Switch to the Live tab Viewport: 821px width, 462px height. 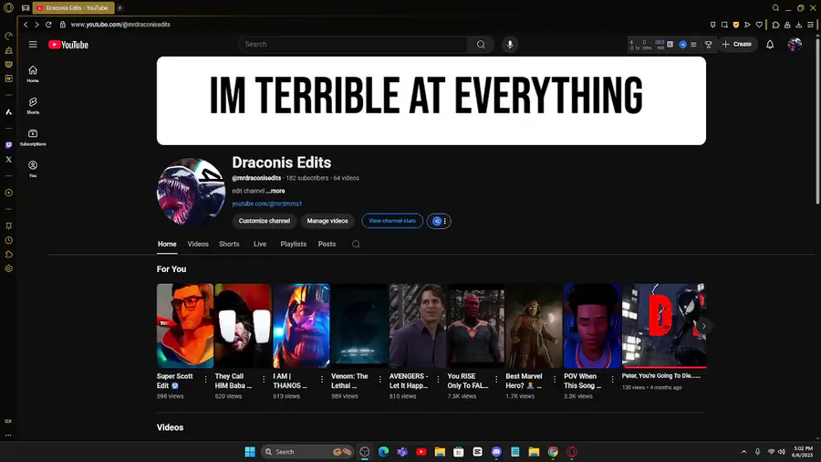coord(260,244)
